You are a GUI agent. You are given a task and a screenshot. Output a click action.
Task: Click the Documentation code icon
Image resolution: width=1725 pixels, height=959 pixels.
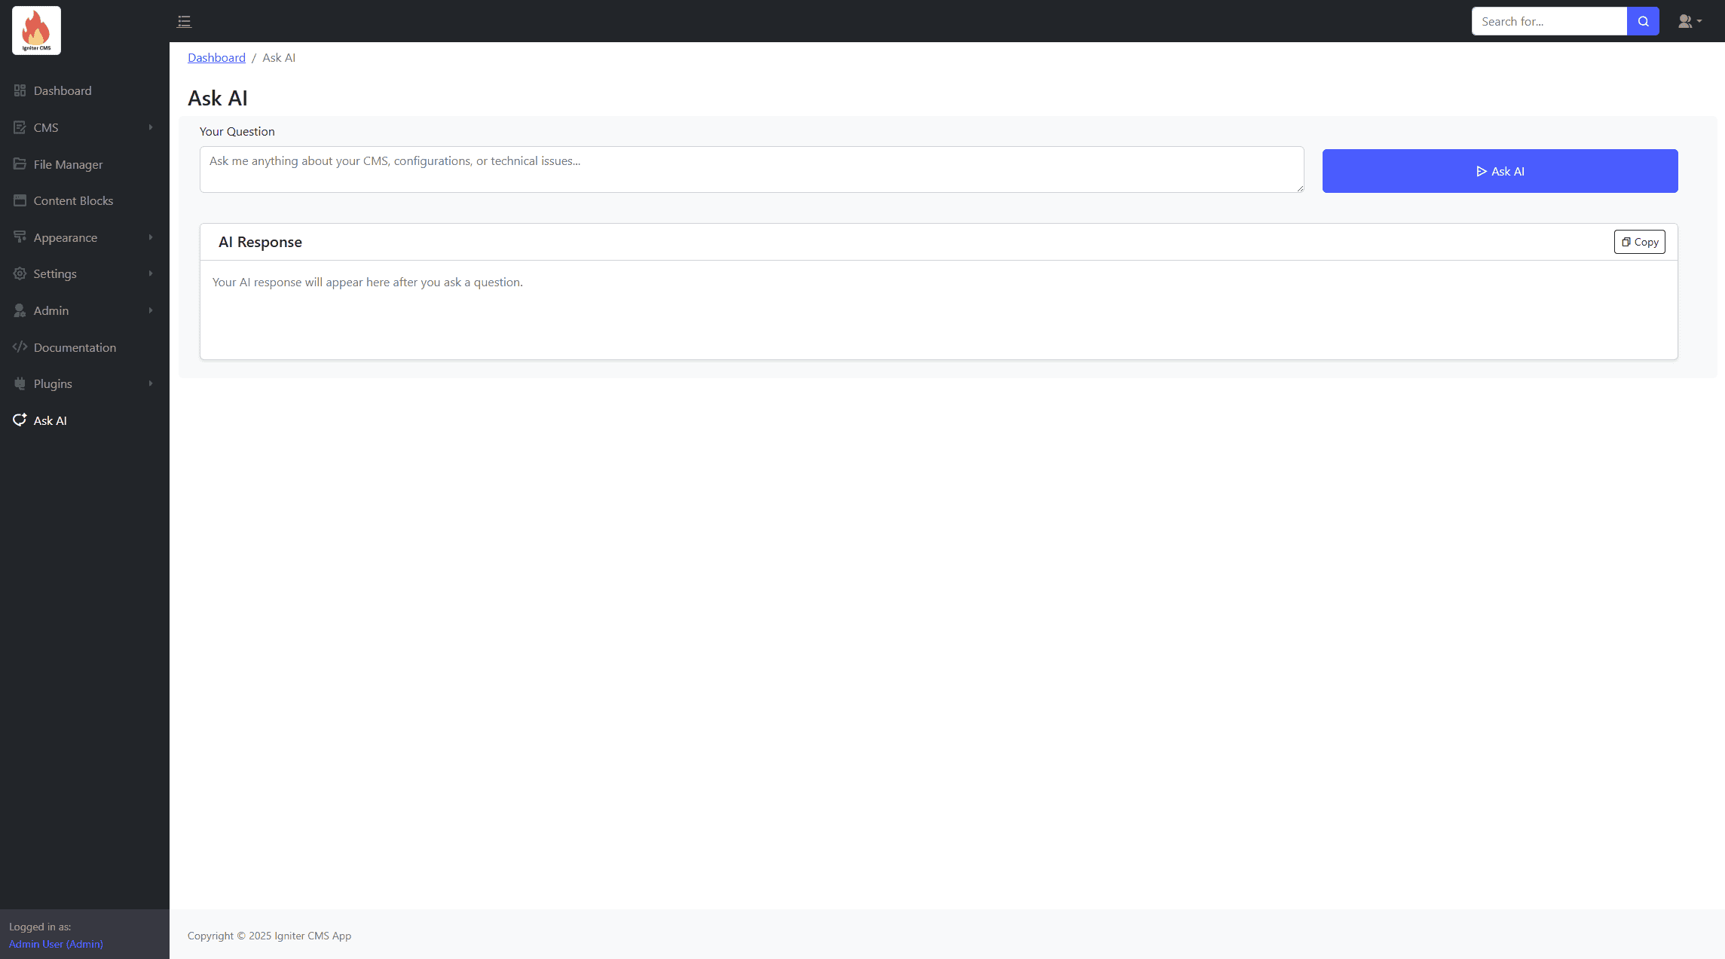(x=20, y=347)
